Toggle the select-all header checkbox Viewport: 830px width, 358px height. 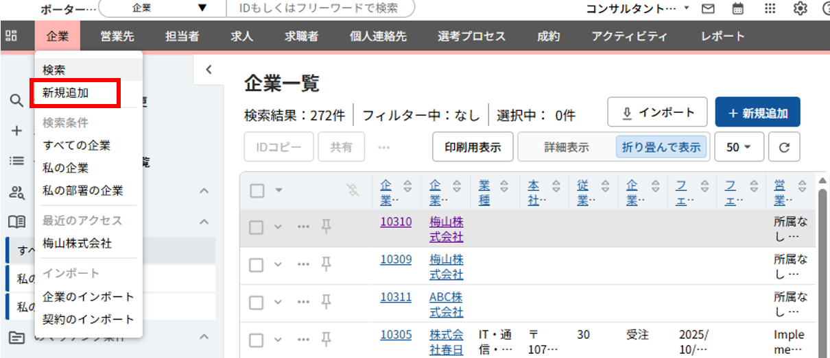[x=257, y=190]
